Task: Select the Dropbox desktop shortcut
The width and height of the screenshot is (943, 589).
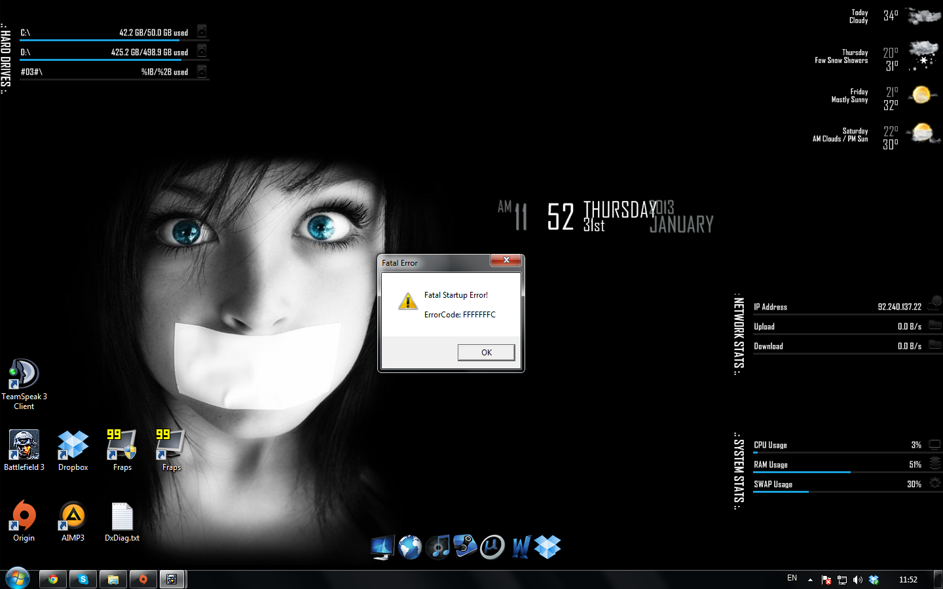Action: pyautogui.click(x=73, y=446)
